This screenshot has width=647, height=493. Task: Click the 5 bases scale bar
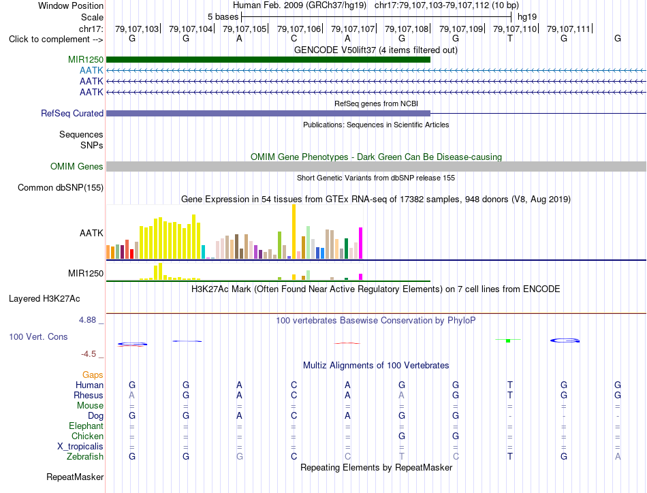tap(377, 17)
